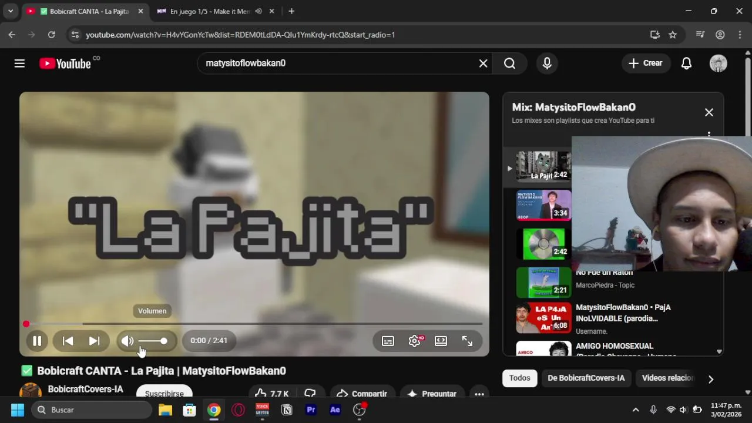Click the red video progress bar

pos(254,324)
